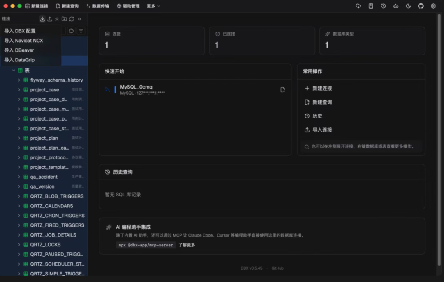Toggle dark mode moon icon

(x=408, y=6)
